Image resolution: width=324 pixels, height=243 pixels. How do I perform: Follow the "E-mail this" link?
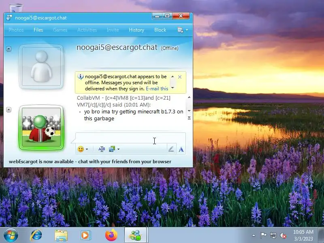[x=157, y=89]
